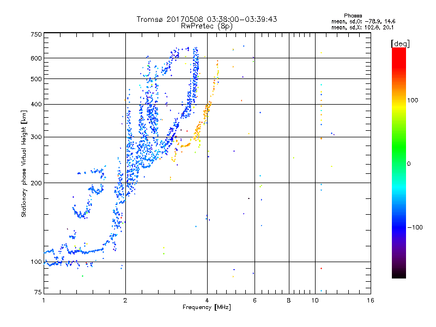Screen dimensions: 436x327
Task: Click the colorbar tick label '100'
Action: (x=413, y=100)
